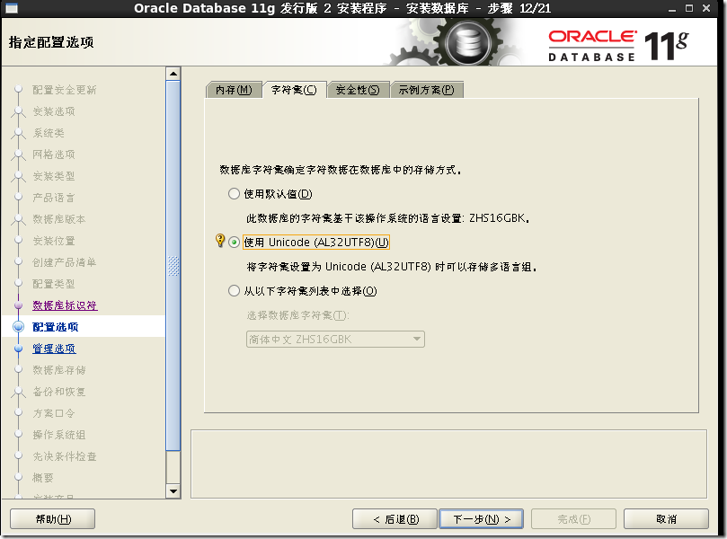The width and height of the screenshot is (727, 539).
Task: Click the 安装位置 step label
Action: [54, 241]
